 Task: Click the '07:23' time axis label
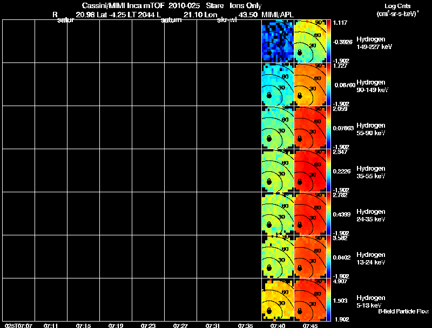click(x=148, y=326)
